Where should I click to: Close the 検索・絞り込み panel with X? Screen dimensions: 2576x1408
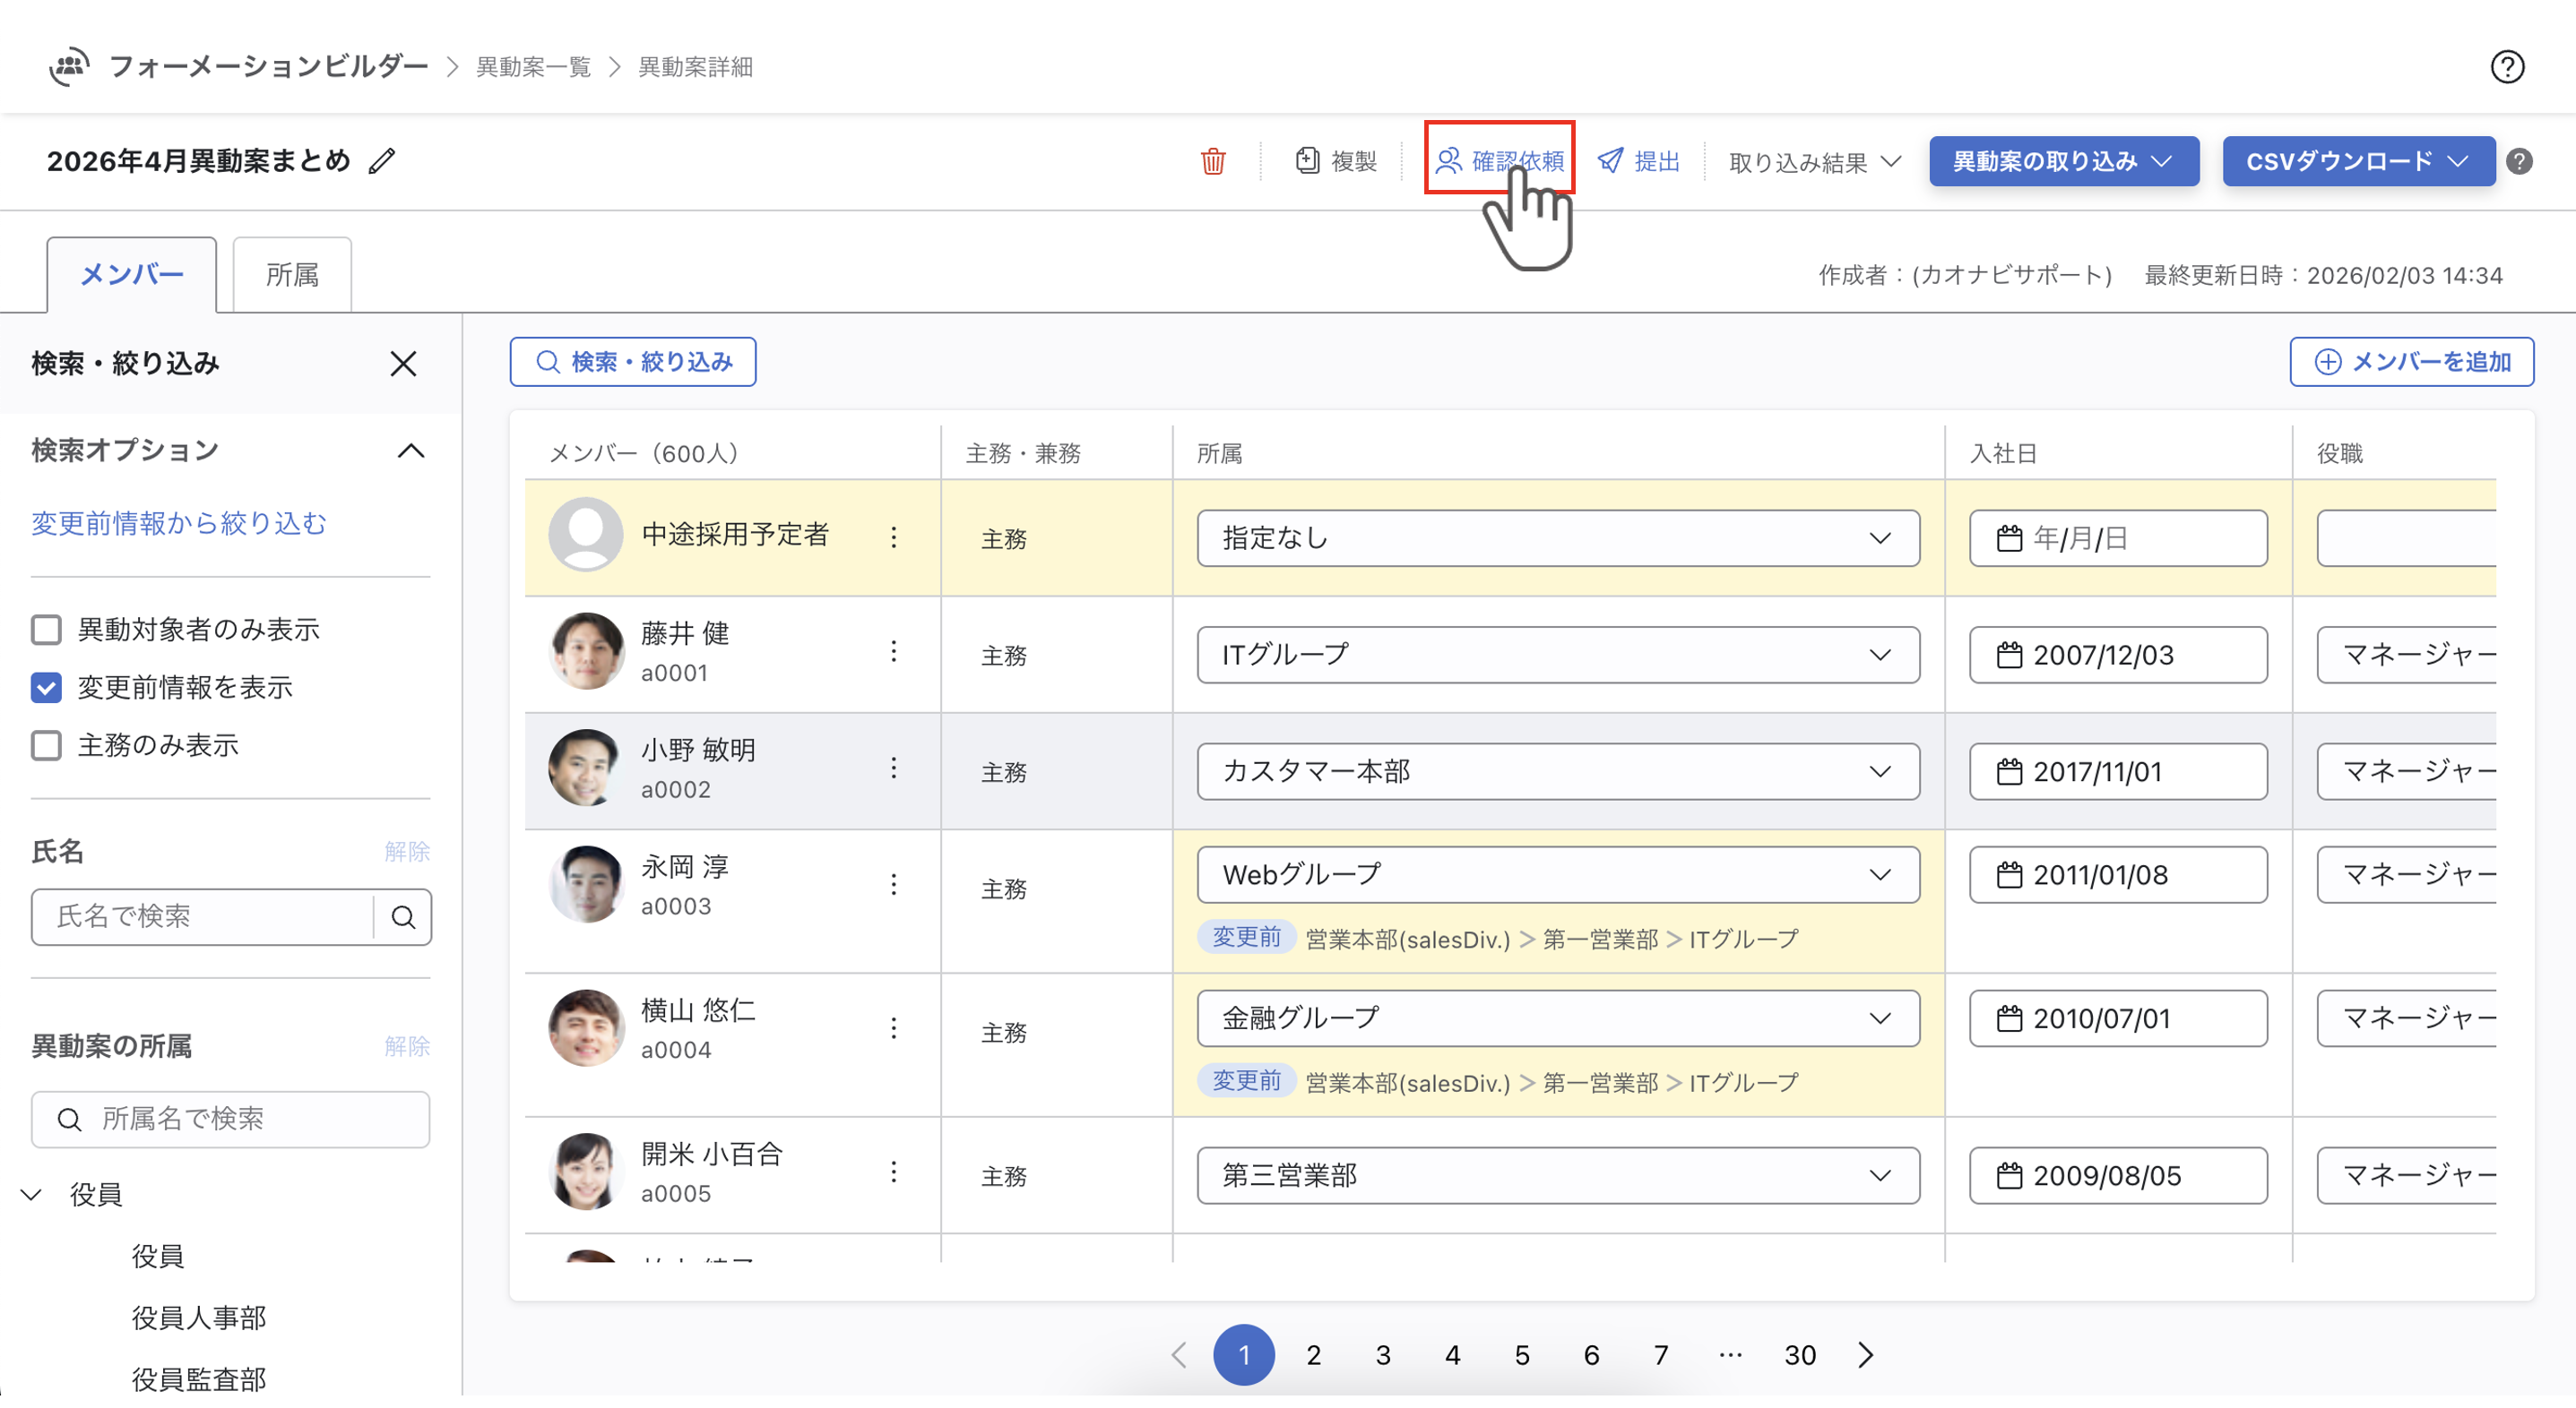(x=403, y=364)
